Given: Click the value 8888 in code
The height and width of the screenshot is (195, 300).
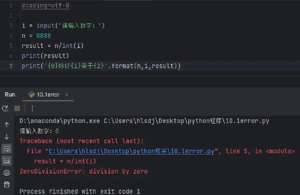Looking at the screenshot, I should pyautogui.click(x=44, y=35).
